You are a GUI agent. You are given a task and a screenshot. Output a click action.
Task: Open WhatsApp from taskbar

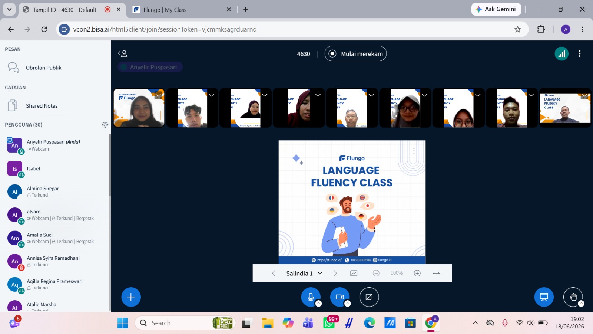(329, 323)
